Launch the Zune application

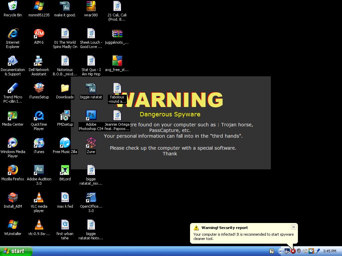[x=91, y=143]
